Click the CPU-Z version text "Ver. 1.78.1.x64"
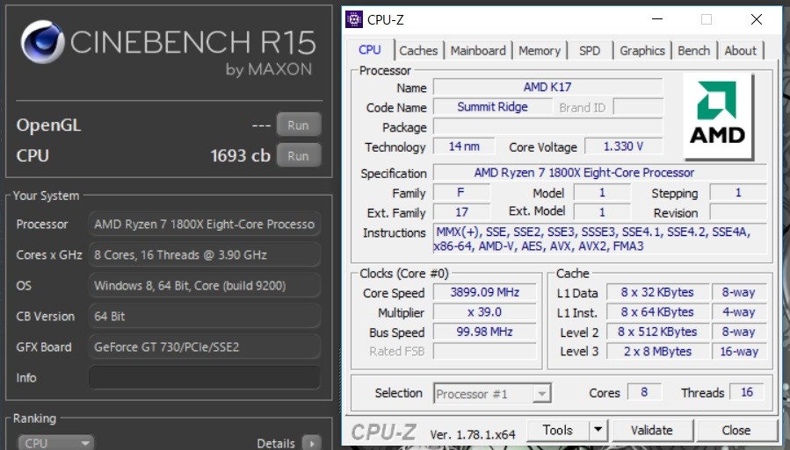This screenshot has width=790, height=450. [473, 434]
